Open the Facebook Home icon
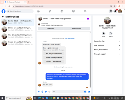 38,11
